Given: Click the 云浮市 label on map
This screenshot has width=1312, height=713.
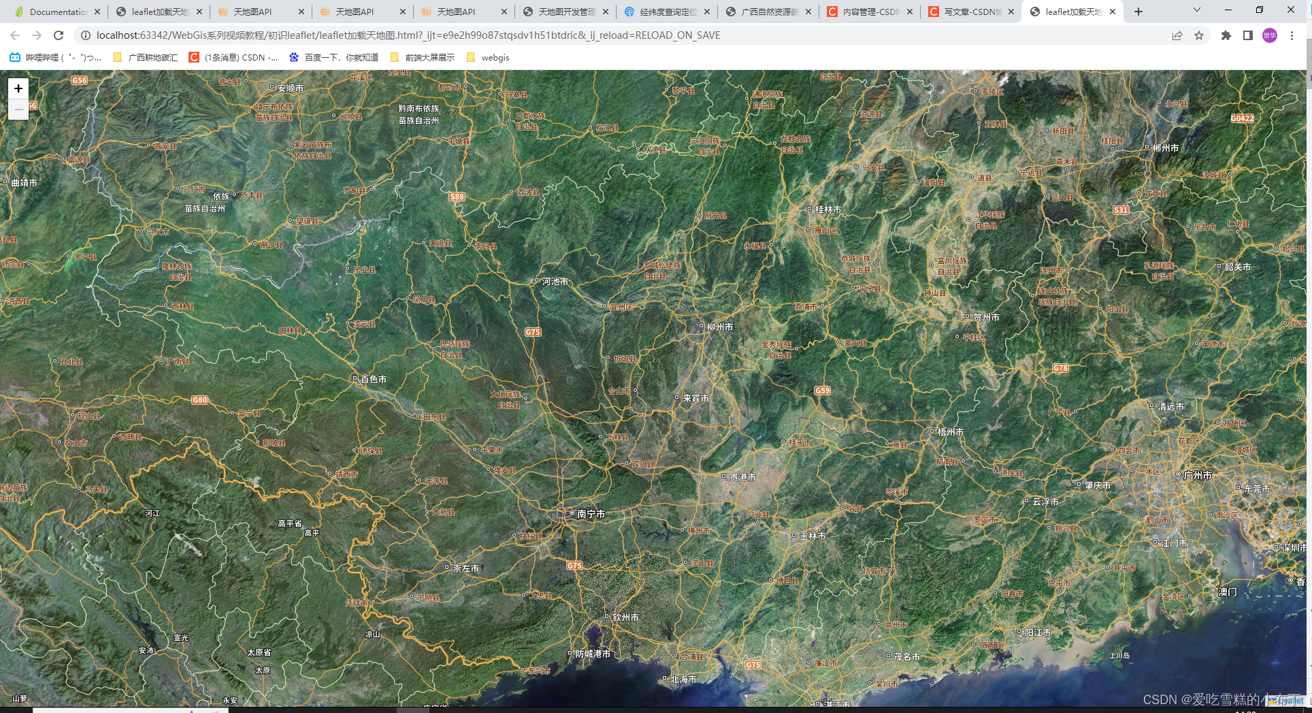Looking at the screenshot, I should (x=1045, y=501).
